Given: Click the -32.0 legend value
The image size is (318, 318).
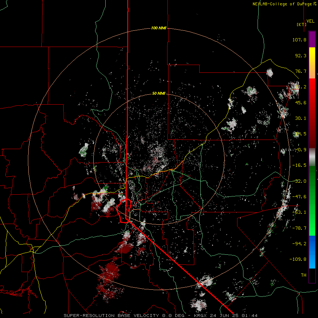Looking at the screenshot, I should pyautogui.click(x=299, y=181).
